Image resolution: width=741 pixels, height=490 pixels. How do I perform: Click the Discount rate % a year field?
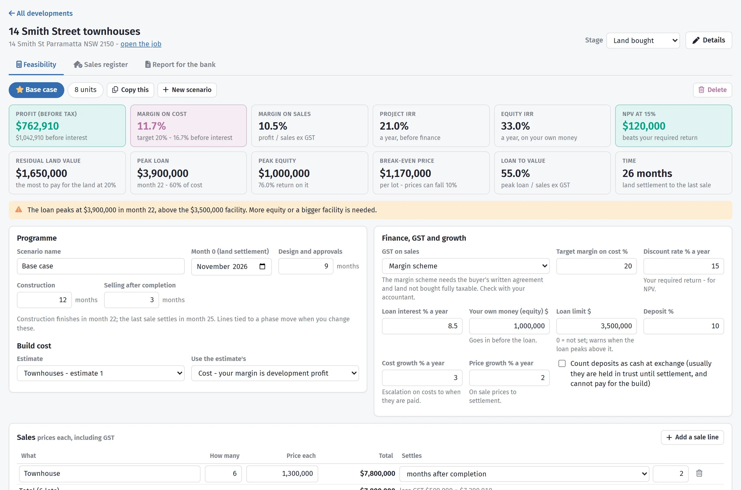[684, 266]
